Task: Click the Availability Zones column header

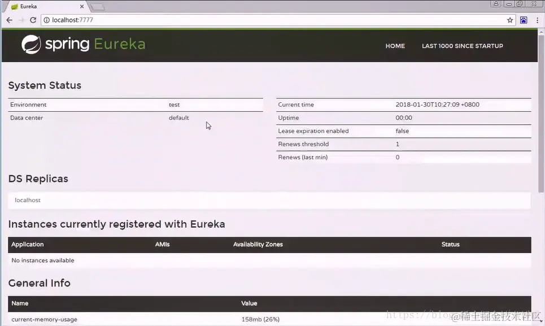Action: tap(258, 244)
